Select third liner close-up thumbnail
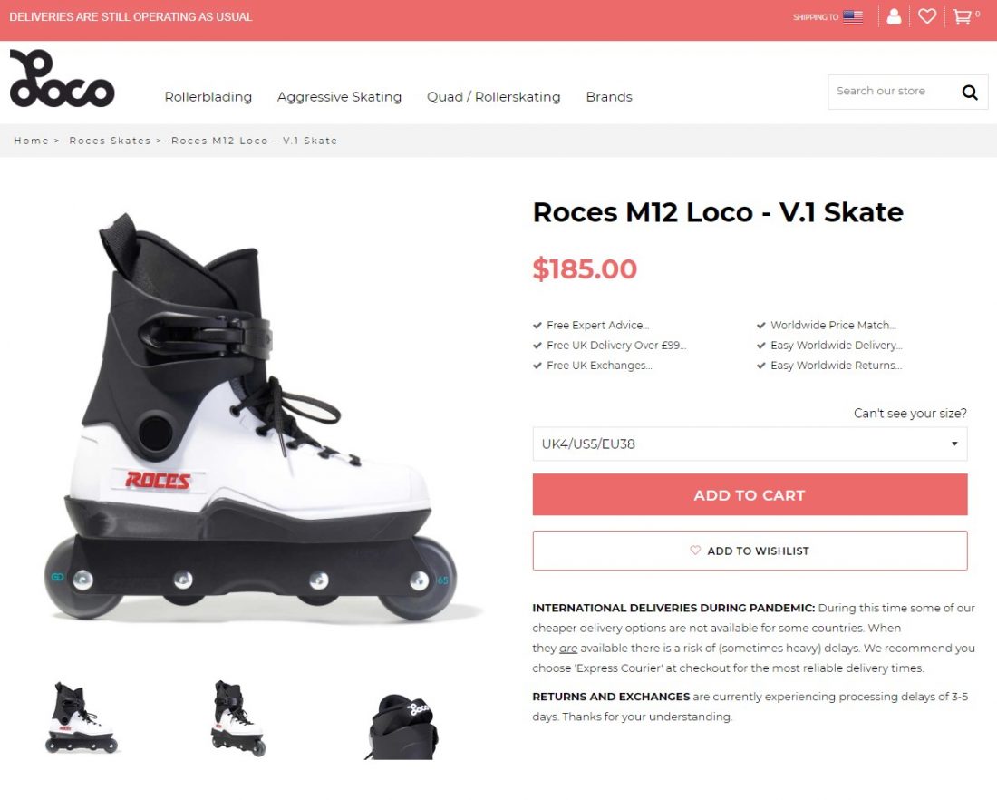 (x=403, y=726)
